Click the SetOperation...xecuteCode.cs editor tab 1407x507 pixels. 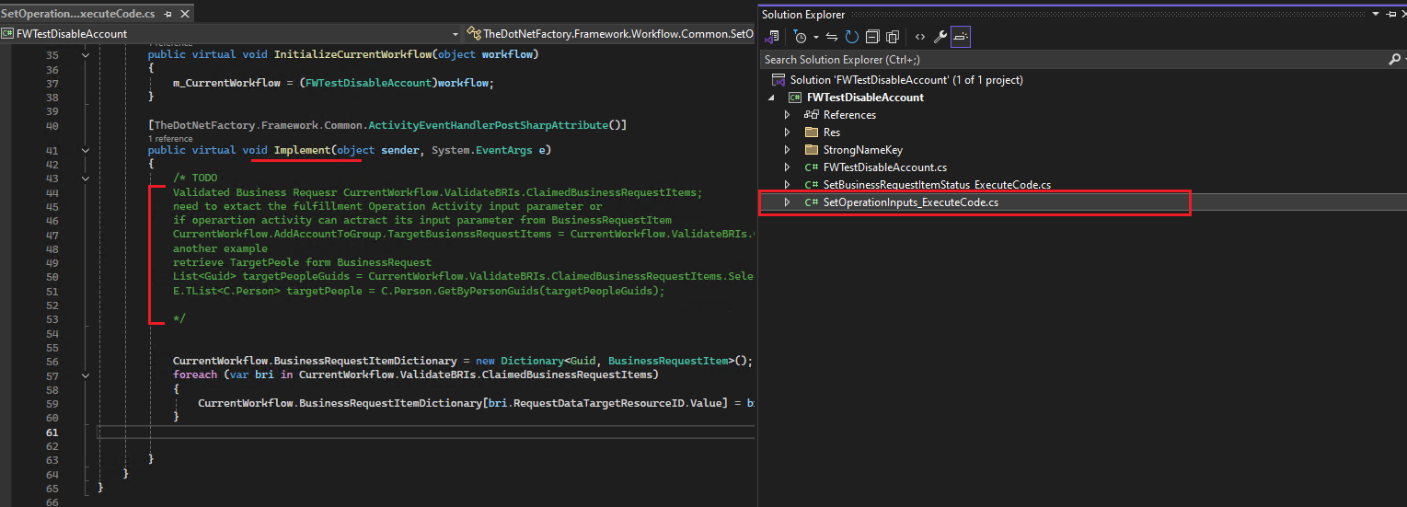pyautogui.click(x=77, y=15)
